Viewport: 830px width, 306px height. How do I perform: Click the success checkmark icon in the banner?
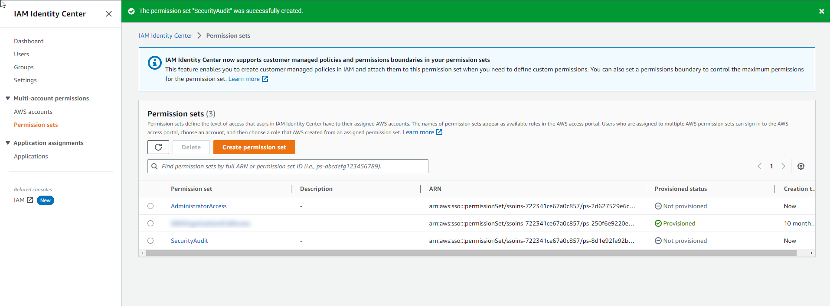[x=131, y=11]
